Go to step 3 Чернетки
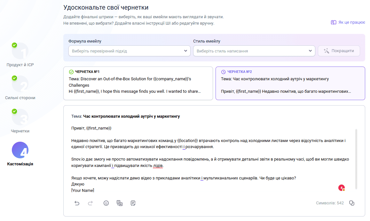 20,118
